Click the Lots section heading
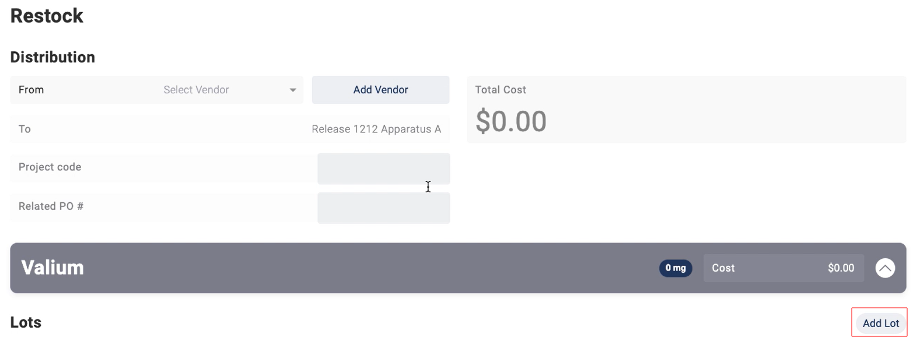 26,322
